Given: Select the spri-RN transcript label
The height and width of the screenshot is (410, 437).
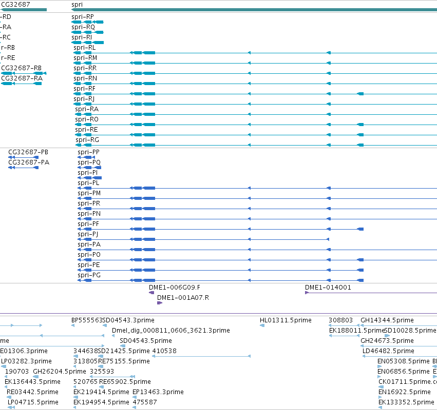Looking at the screenshot, I should point(85,78).
